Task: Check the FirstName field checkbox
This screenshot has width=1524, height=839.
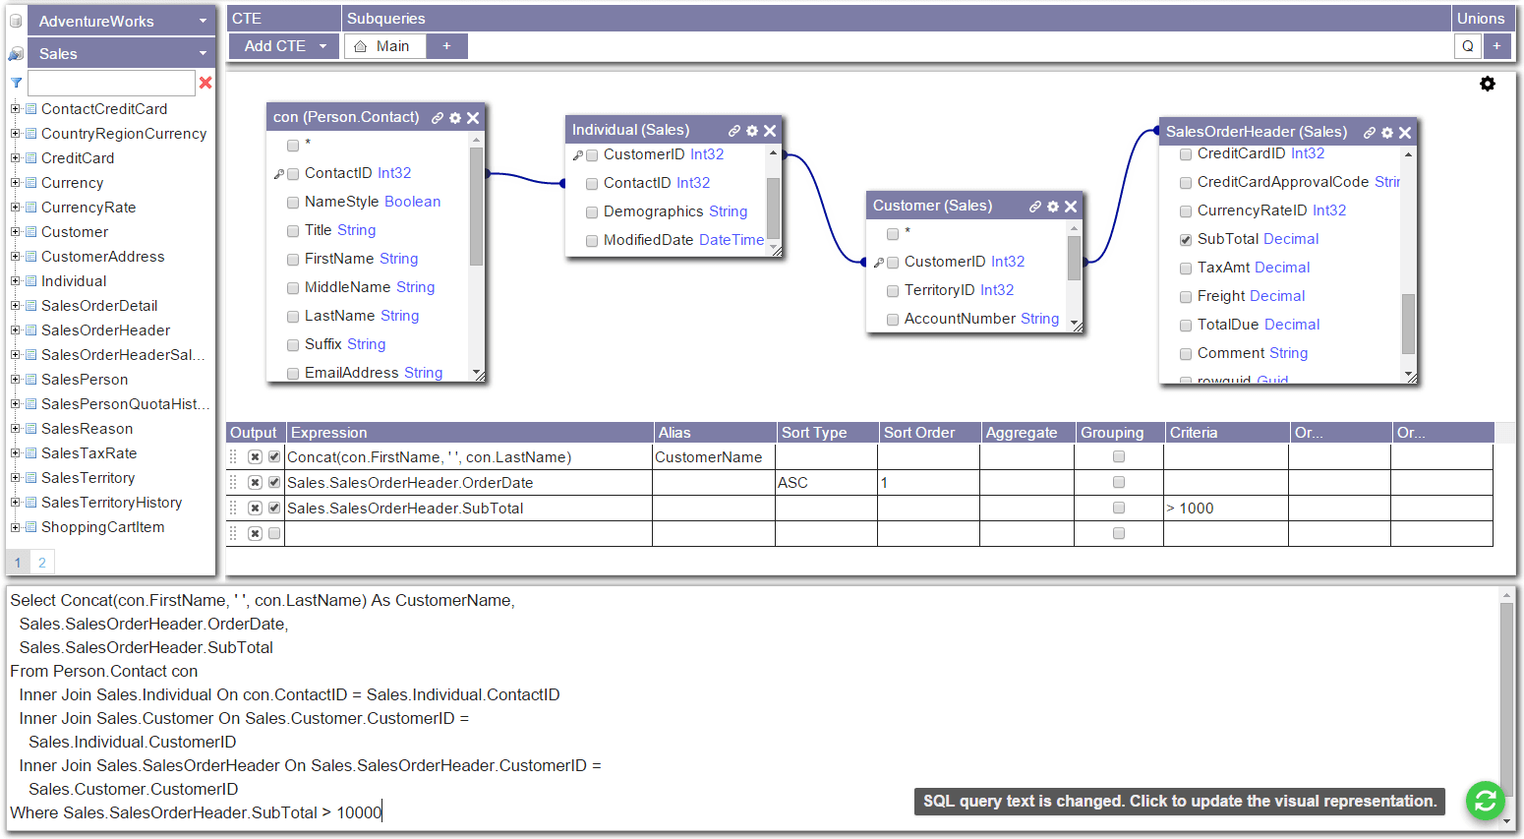Action: (293, 260)
